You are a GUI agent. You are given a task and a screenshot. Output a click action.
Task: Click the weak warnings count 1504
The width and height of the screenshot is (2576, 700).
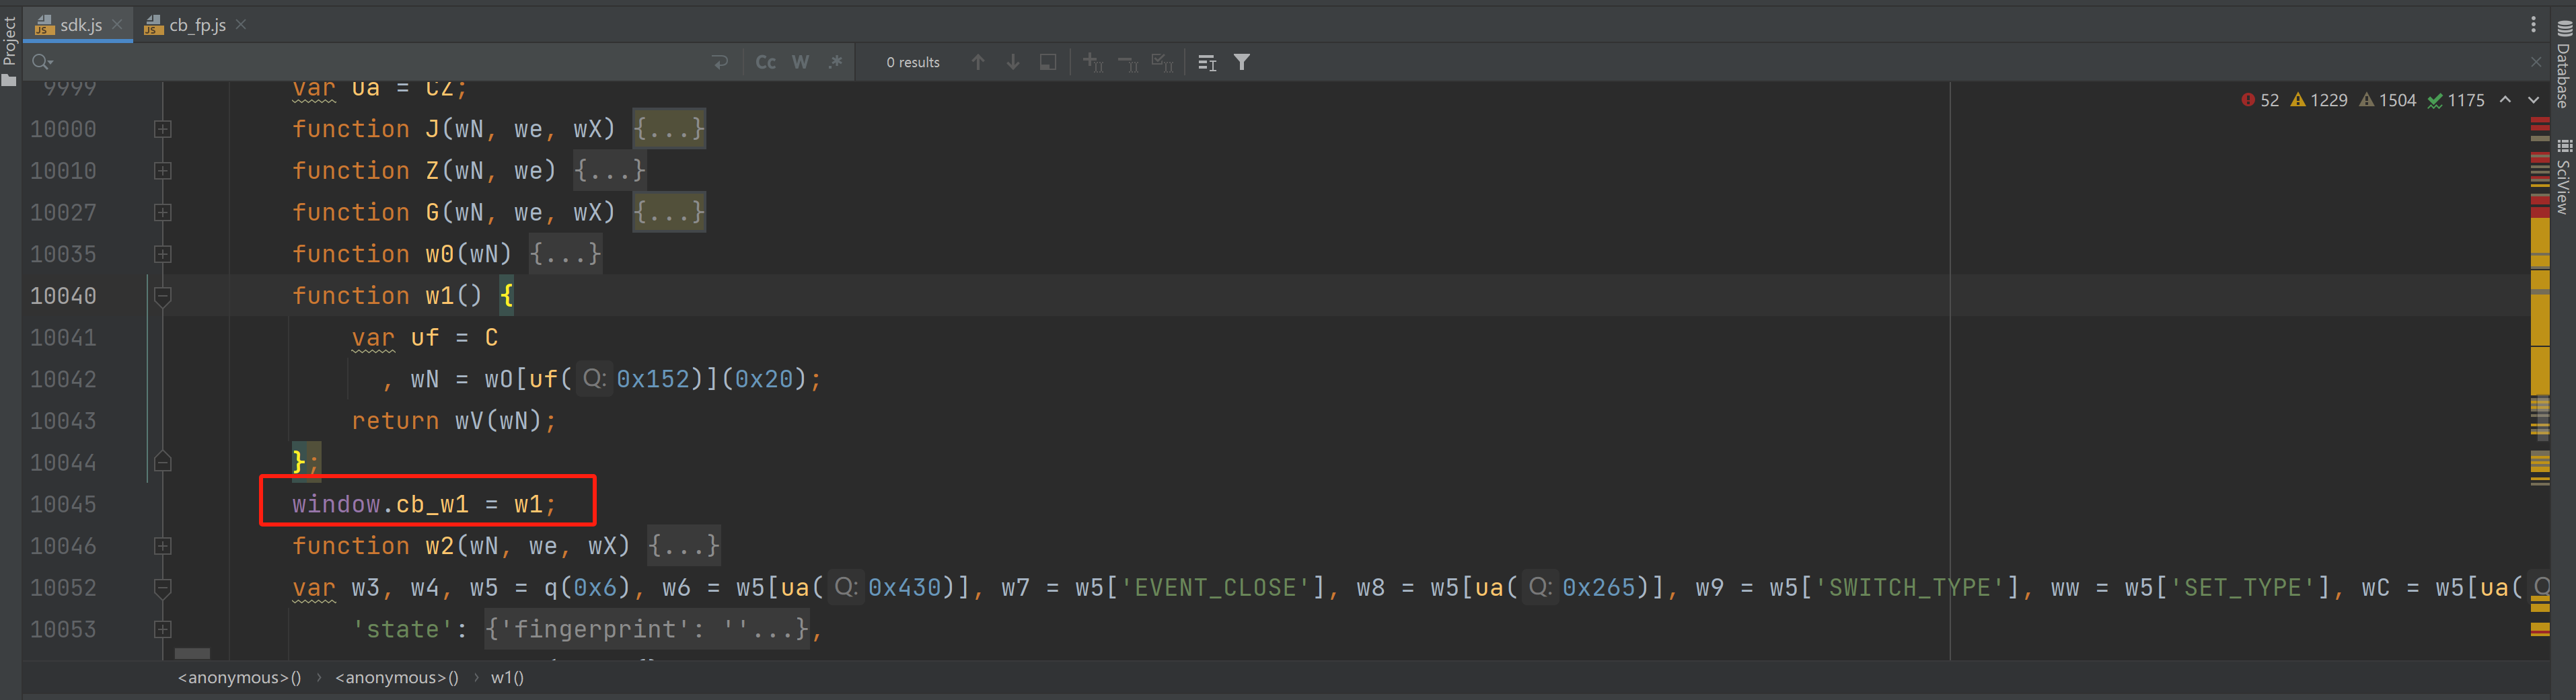(2387, 100)
